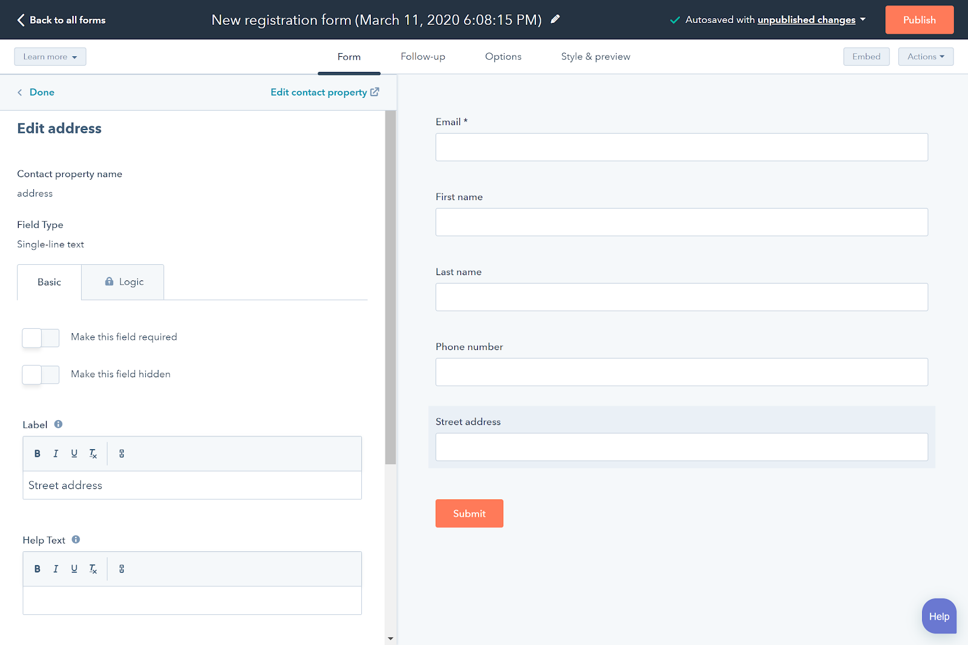Click the left panel vertical scrollbar
This screenshot has width=968, height=645.
[x=390, y=287]
